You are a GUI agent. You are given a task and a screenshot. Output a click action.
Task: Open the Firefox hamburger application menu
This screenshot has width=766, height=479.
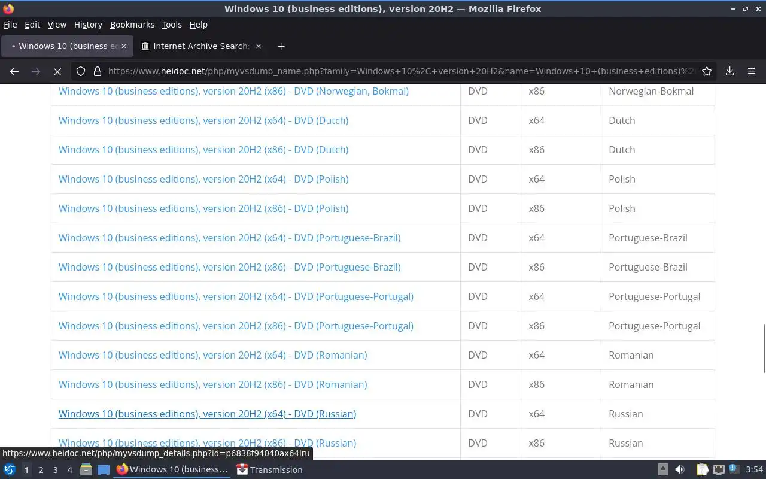click(752, 71)
